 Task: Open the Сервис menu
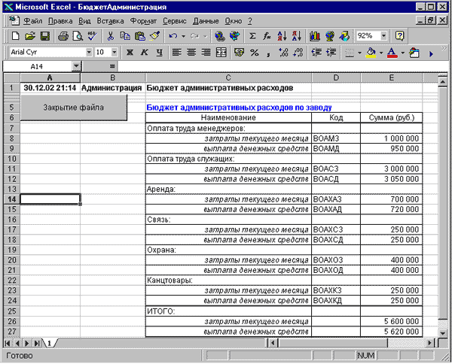(x=175, y=21)
